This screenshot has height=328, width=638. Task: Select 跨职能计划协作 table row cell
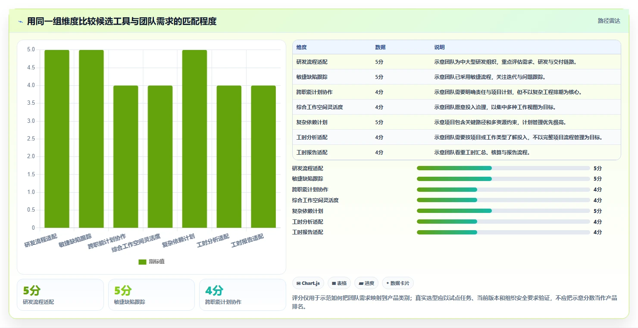pyautogui.click(x=314, y=92)
